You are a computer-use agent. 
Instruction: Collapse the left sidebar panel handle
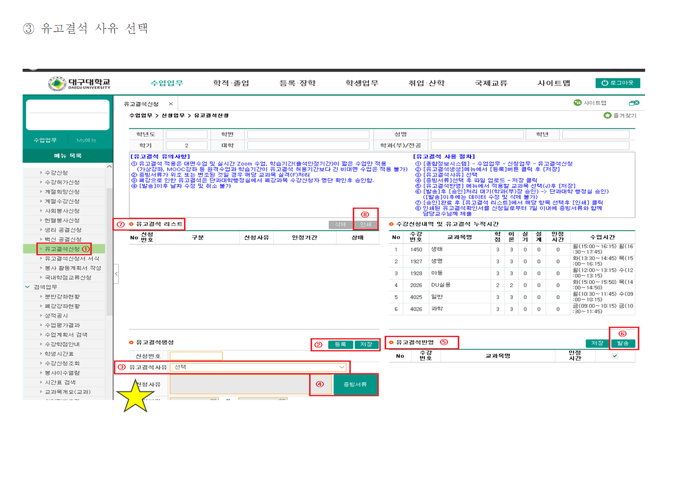(116, 274)
